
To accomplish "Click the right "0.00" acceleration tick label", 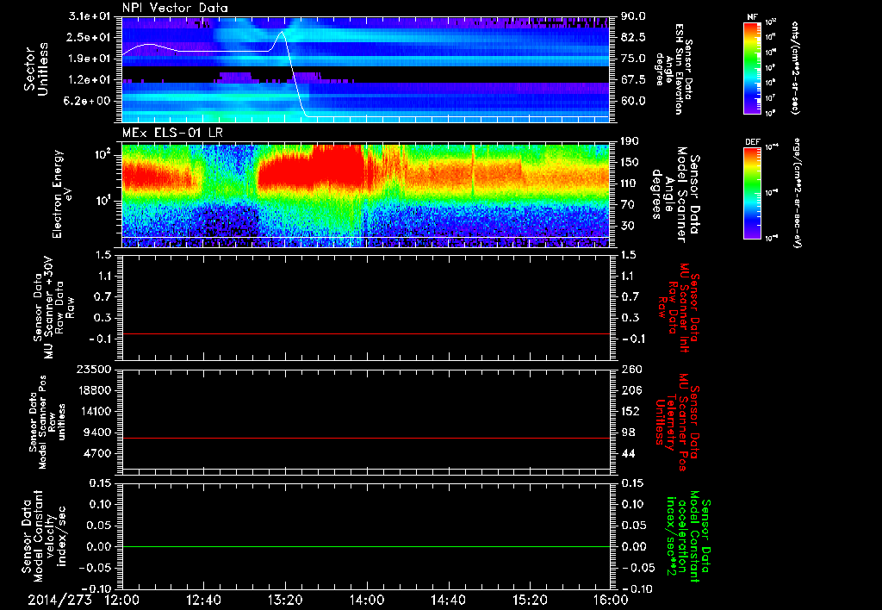I will pos(633,546).
